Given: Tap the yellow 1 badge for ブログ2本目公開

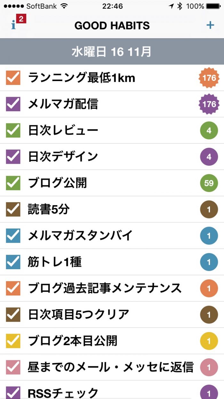Looking at the screenshot, I should (209, 341).
